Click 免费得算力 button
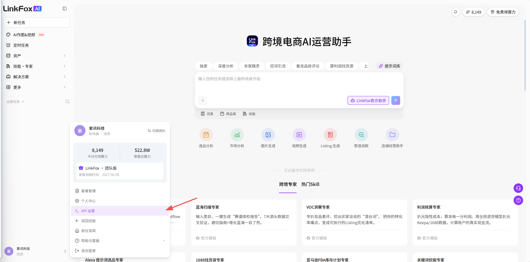Image resolution: width=530 pixels, height=262 pixels. point(503,12)
